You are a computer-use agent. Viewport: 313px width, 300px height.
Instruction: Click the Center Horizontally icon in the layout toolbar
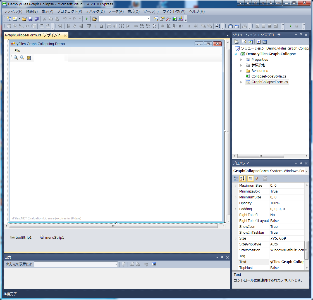click(189, 26)
